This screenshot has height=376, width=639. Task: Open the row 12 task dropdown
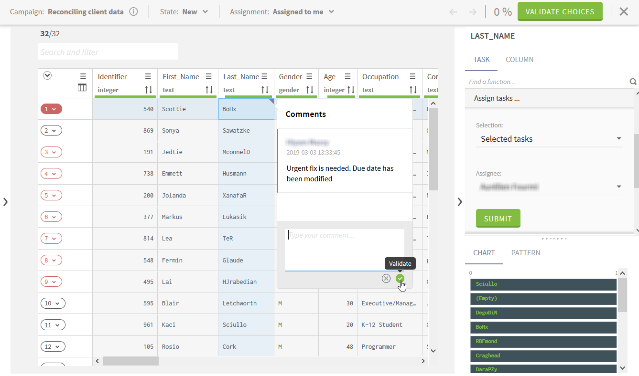point(53,346)
